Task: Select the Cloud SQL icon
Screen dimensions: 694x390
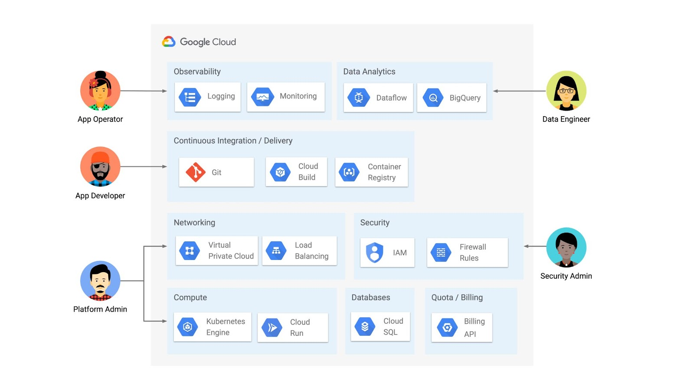Action: point(365,327)
